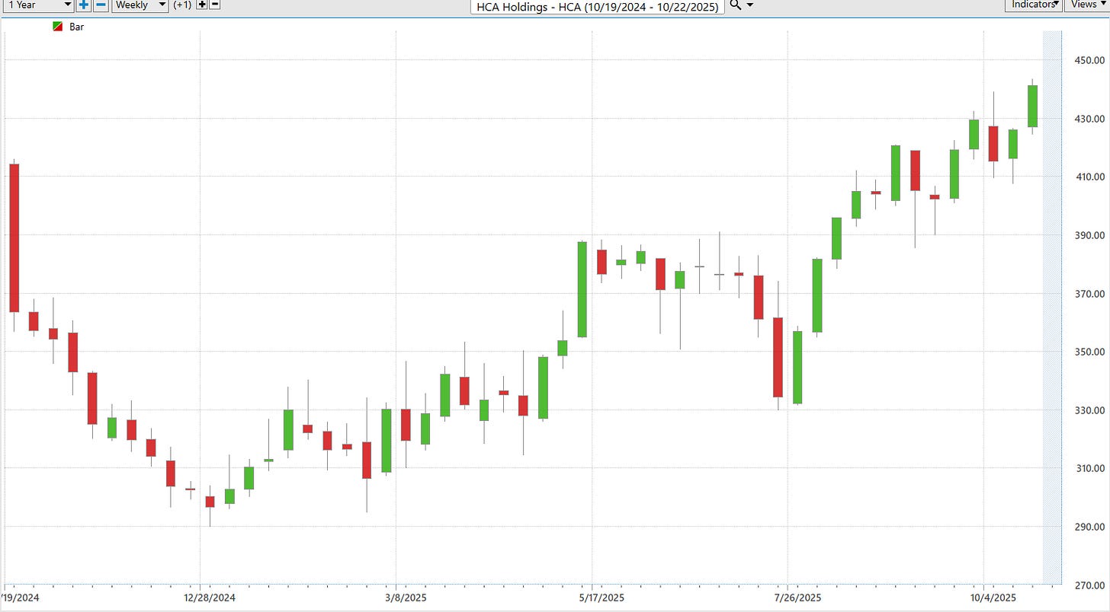Click the blue plus to extend the range

[x=83, y=5]
